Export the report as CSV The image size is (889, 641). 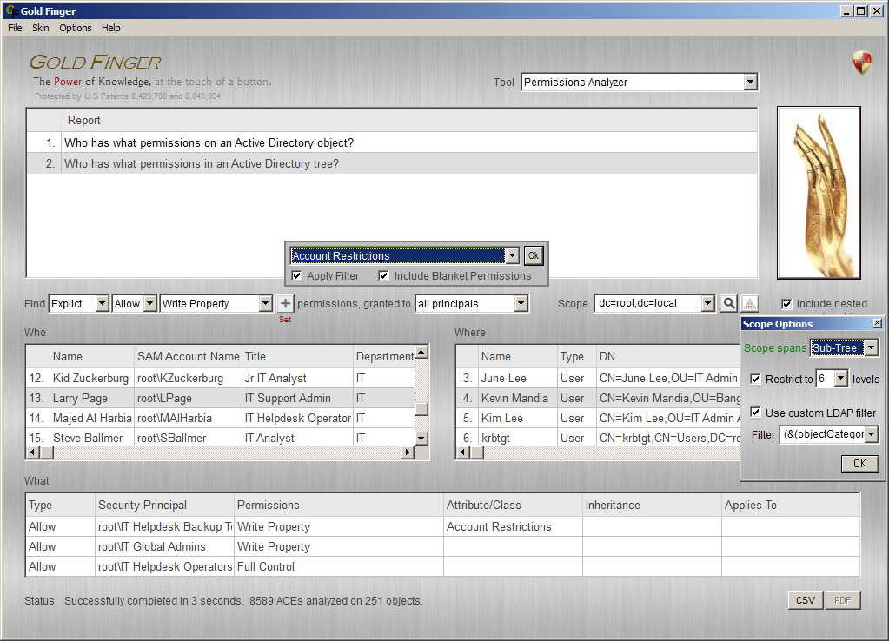[805, 599]
